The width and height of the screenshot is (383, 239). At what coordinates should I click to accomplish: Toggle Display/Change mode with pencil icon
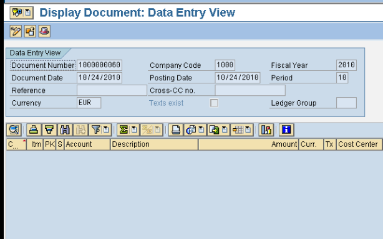pos(16,31)
